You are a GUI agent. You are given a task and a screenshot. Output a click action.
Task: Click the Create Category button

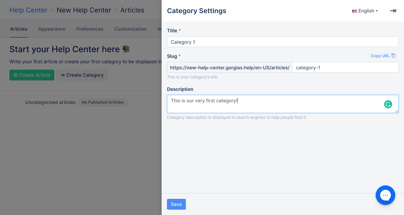point(82,75)
